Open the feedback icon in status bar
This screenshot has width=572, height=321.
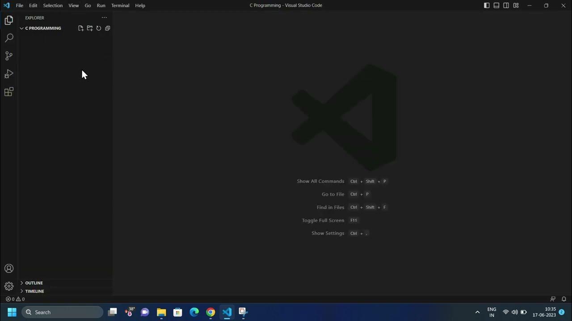pyautogui.click(x=553, y=299)
